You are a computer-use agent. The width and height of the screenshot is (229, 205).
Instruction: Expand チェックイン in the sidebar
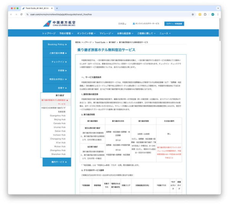[57, 62]
